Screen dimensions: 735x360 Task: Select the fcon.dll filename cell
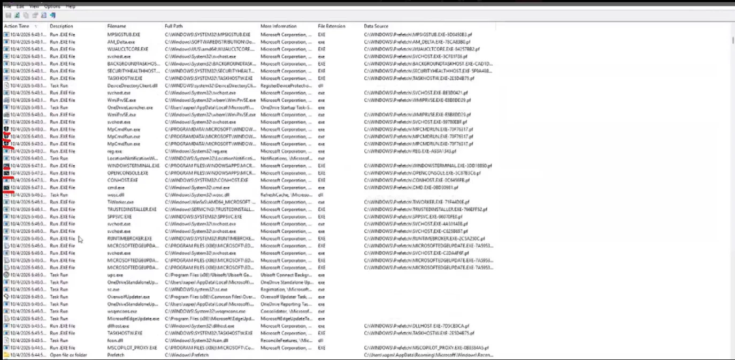(x=115, y=340)
